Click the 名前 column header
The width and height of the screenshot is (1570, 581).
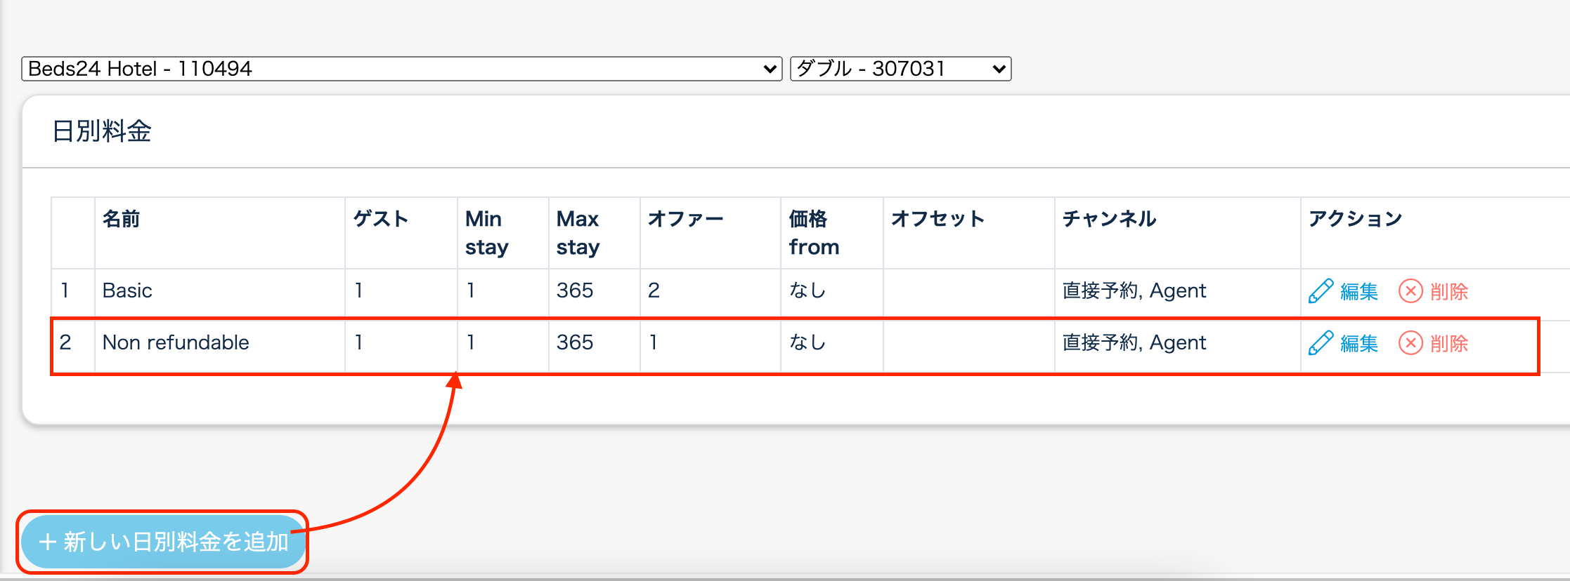point(121,219)
